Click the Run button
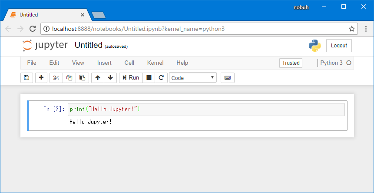 point(131,78)
